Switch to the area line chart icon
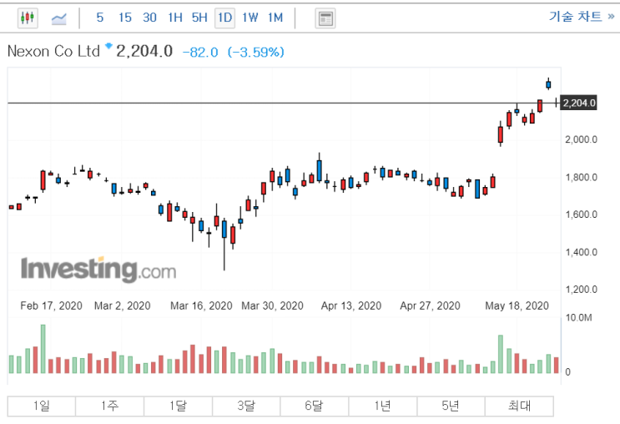620x424 pixels. click(x=59, y=18)
